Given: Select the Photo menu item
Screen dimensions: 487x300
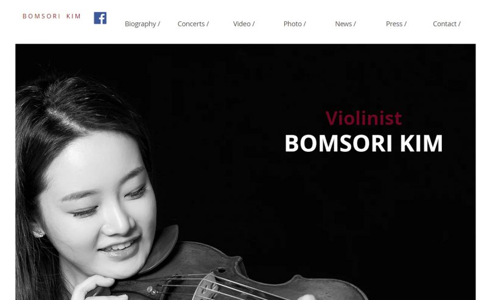Looking at the screenshot, I should click(x=295, y=24).
